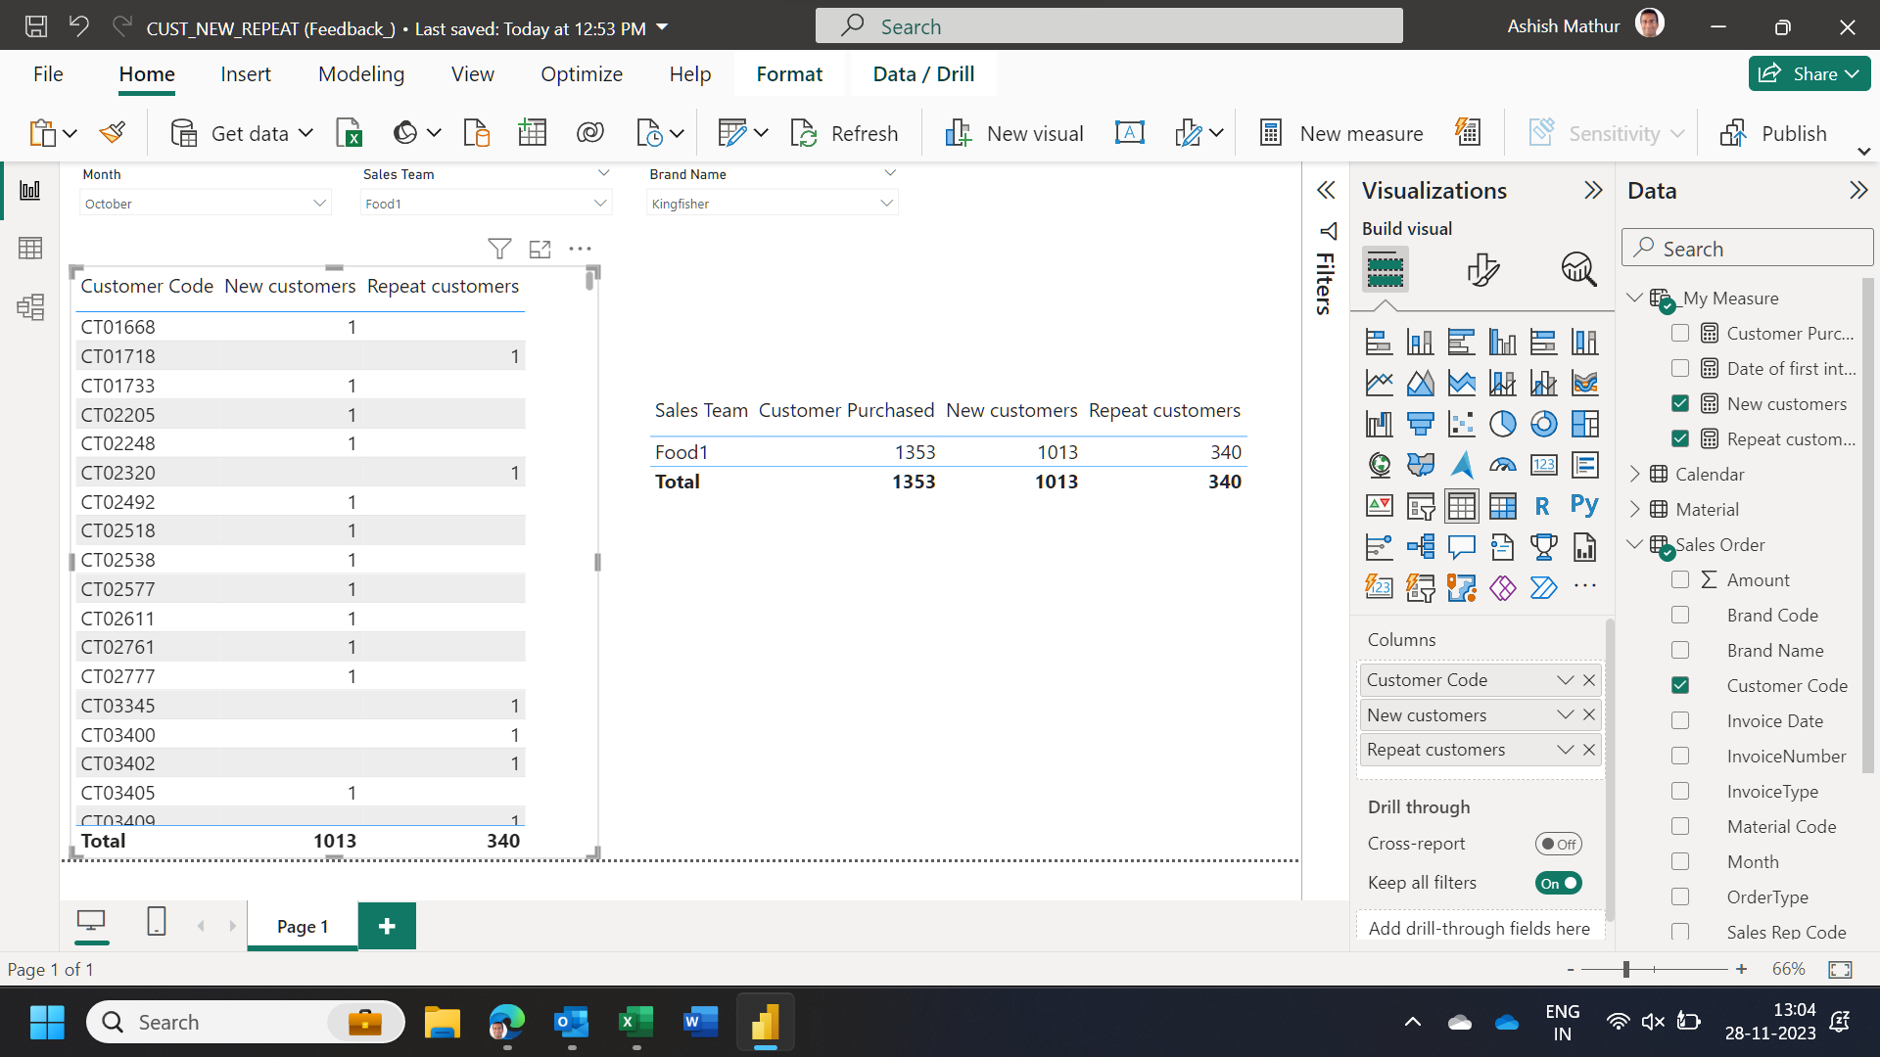Image resolution: width=1880 pixels, height=1057 pixels.
Task: Check the Amount field checkbox
Action: 1680,580
